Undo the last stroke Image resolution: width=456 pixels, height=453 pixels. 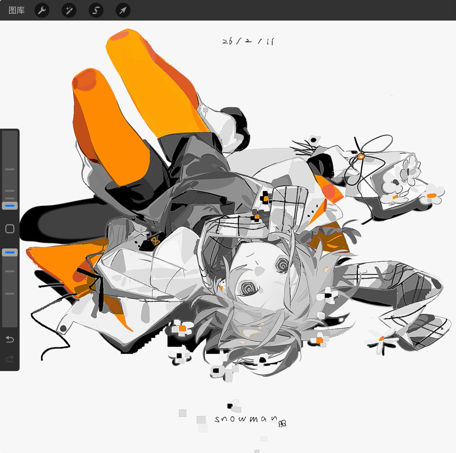[x=10, y=339]
